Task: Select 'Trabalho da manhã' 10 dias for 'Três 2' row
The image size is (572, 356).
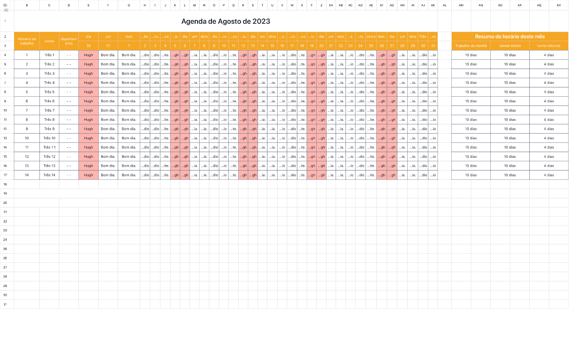Action: pyautogui.click(x=471, y=64)
